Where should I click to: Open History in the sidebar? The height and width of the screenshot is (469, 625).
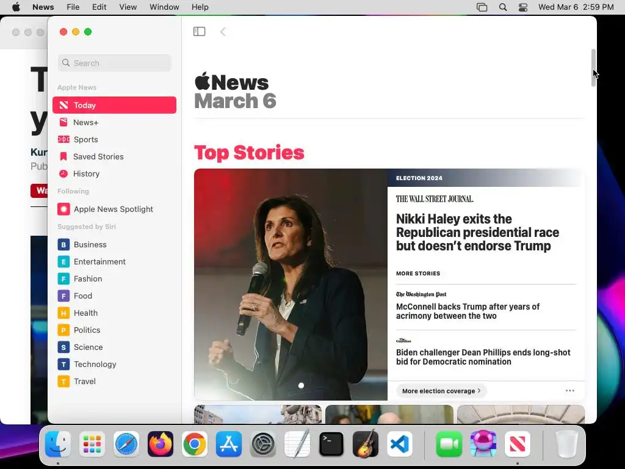tap(114, 174)
